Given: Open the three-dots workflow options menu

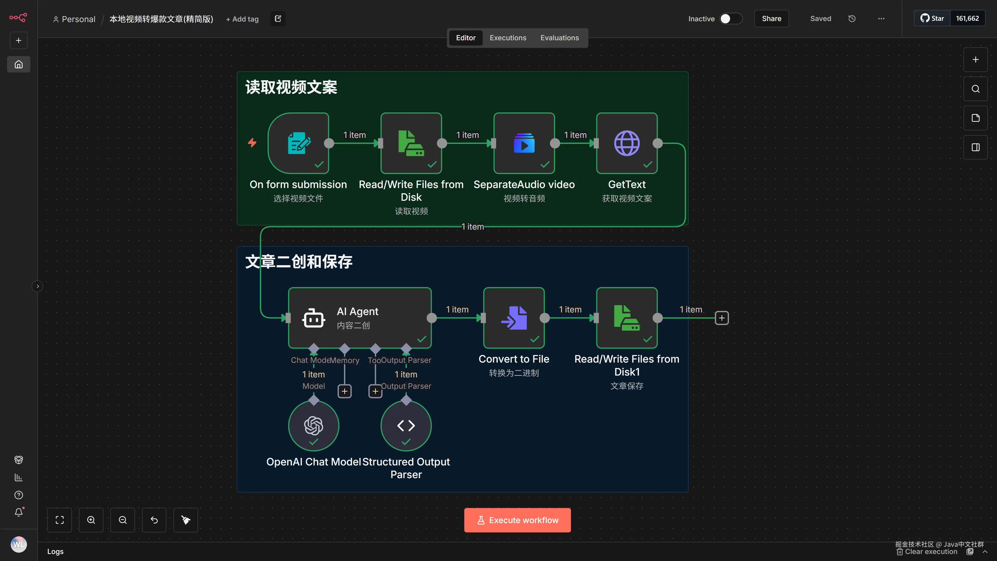Looking at the screenshot, I should click(881, 19).
